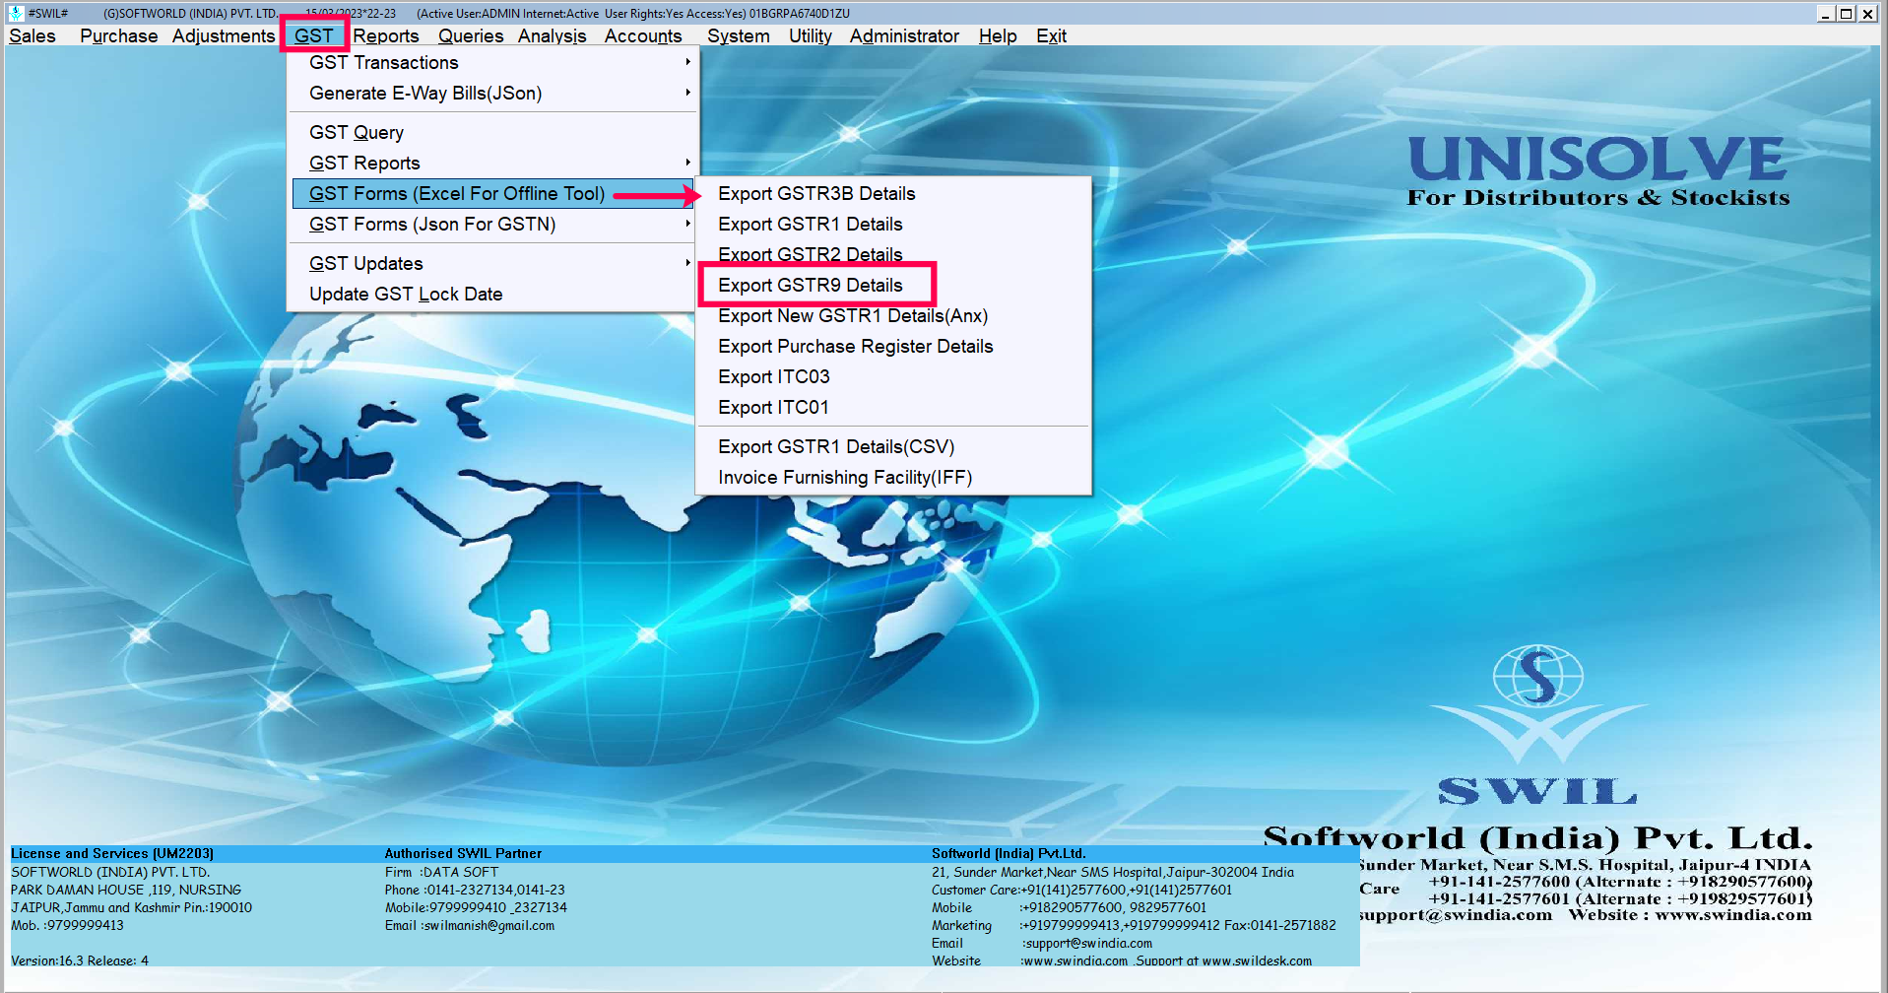This screenshot has height=993, width=1888.
Task: Click 'Version:16.3 Release: 4' text
Action: click(80, 960)
